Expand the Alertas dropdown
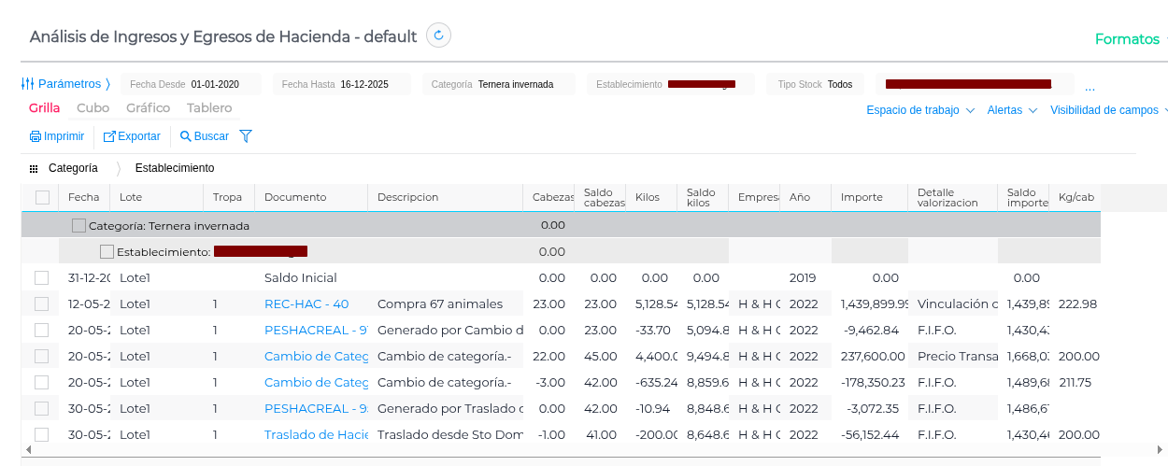The height and width of the screenshot is (466, 1168). 1012,110
